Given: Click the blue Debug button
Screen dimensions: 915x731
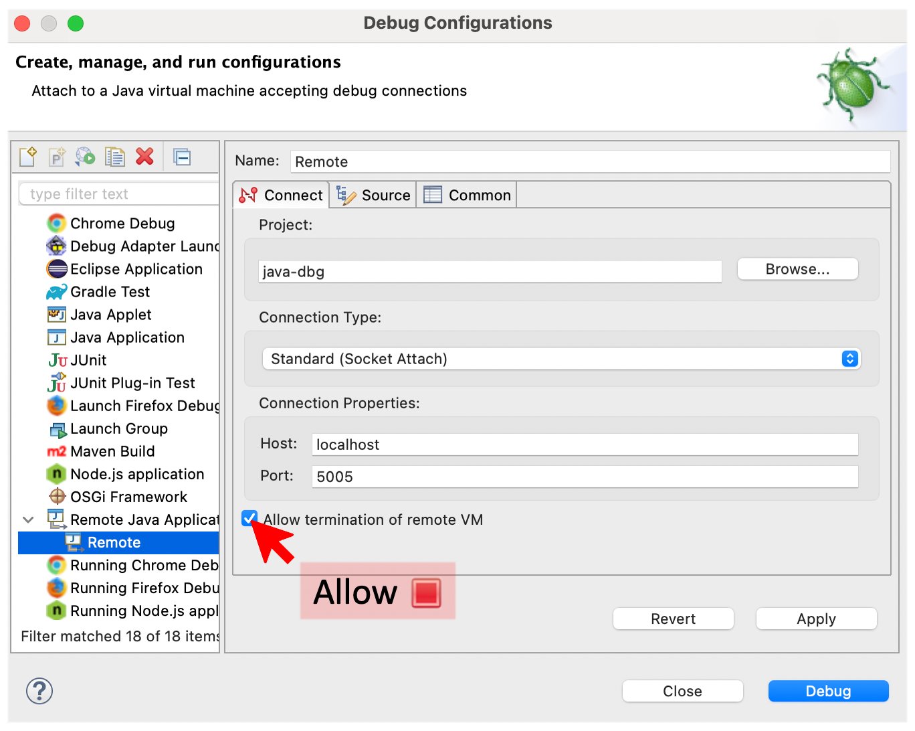Looking at the screenshot, I should 828,691.
